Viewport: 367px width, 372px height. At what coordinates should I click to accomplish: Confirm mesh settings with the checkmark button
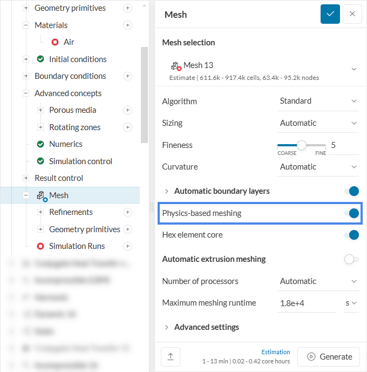(330, 14)
